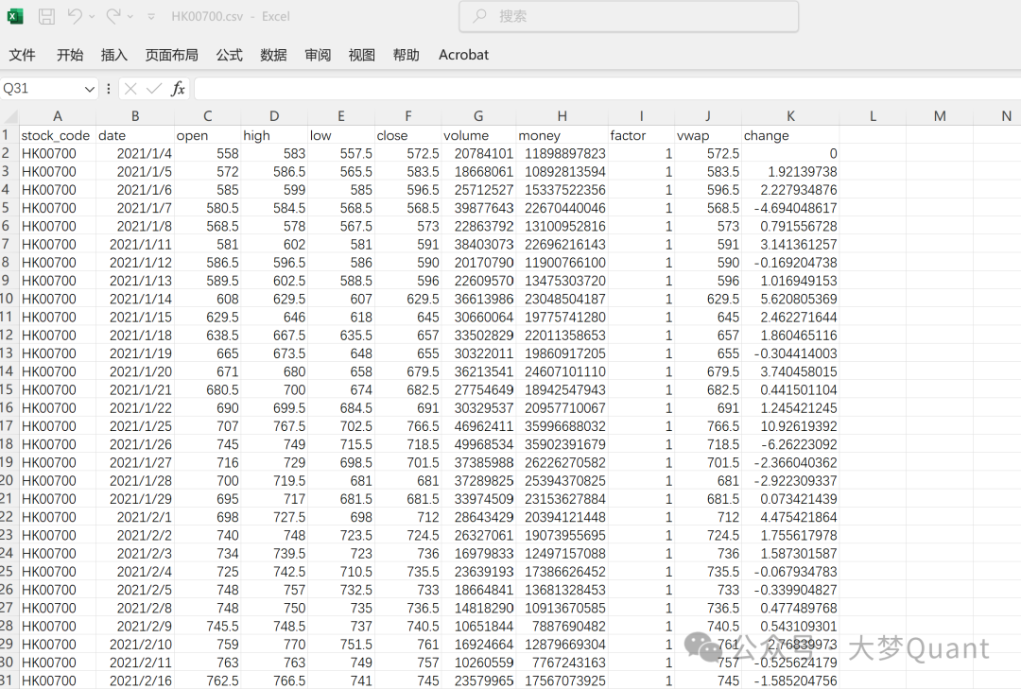Select the high cell 767.5
The image size is (1021, 689).
click(274, 426)
